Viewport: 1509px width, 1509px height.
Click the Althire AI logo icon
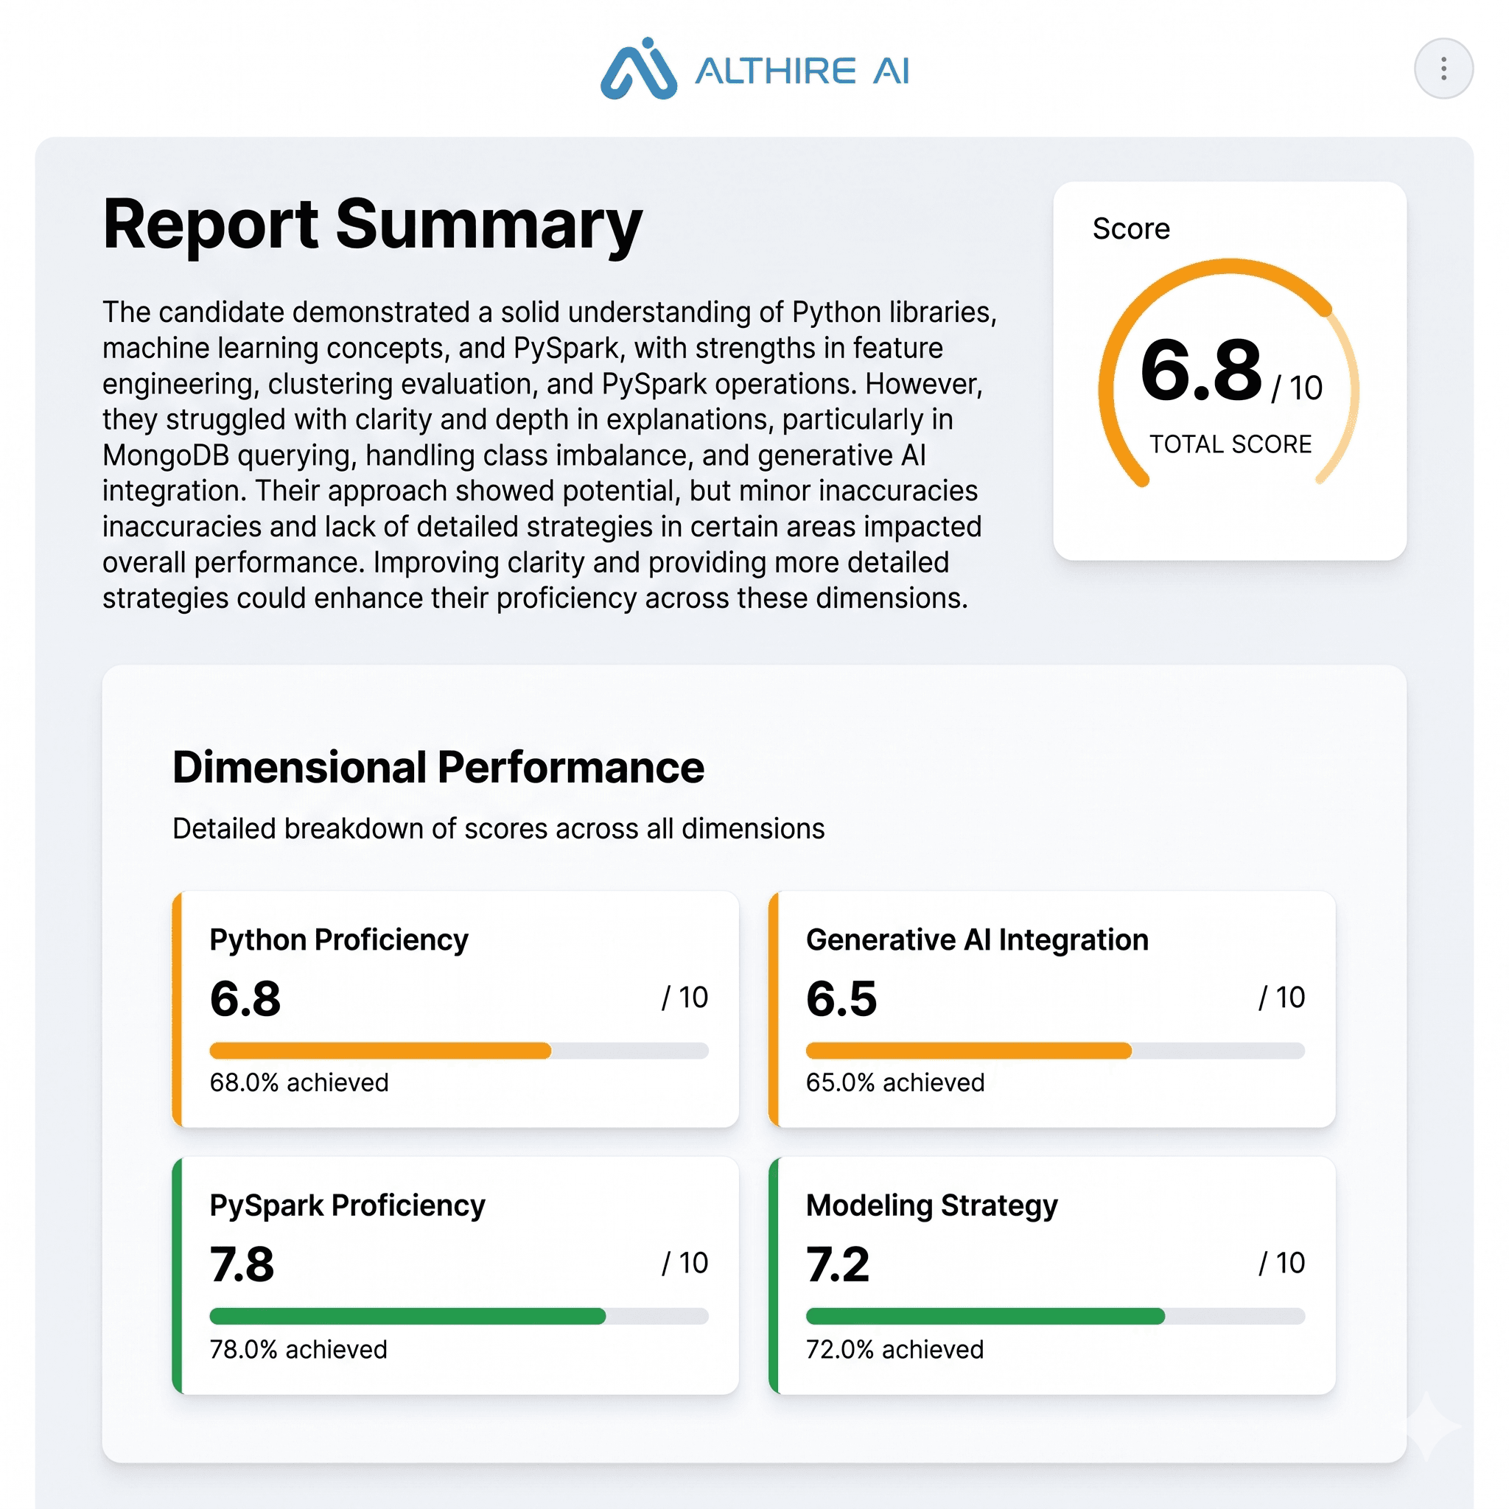(x=638, y=69)
